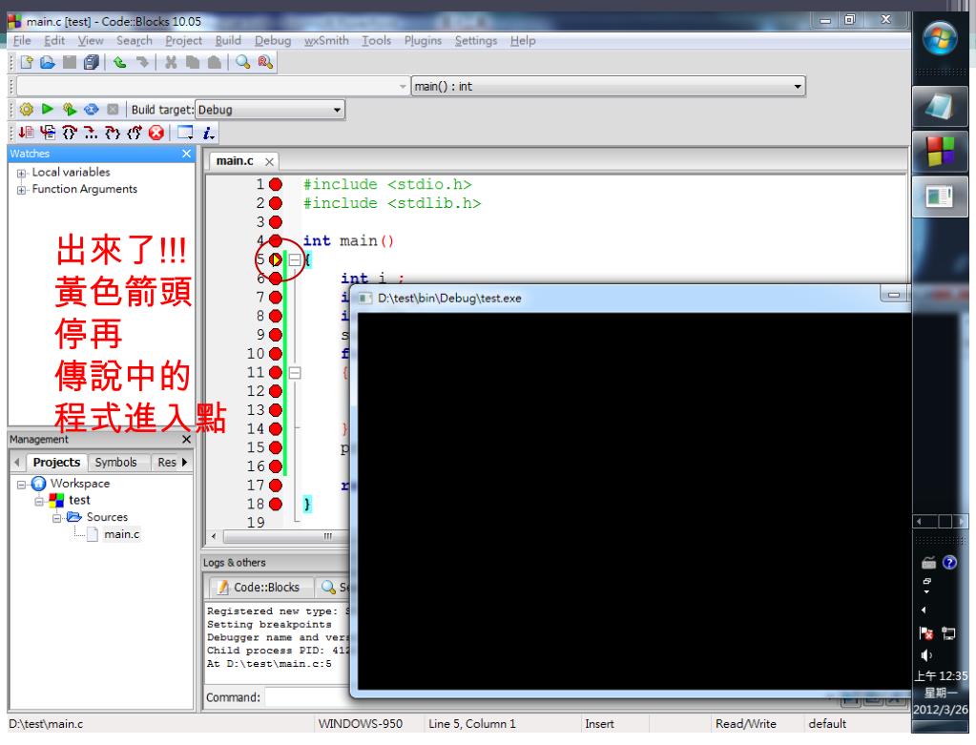The height and width of the screenshot is (745, 976).
Task: Toggle the breakpoint on line 1
Action: (276, 184)
